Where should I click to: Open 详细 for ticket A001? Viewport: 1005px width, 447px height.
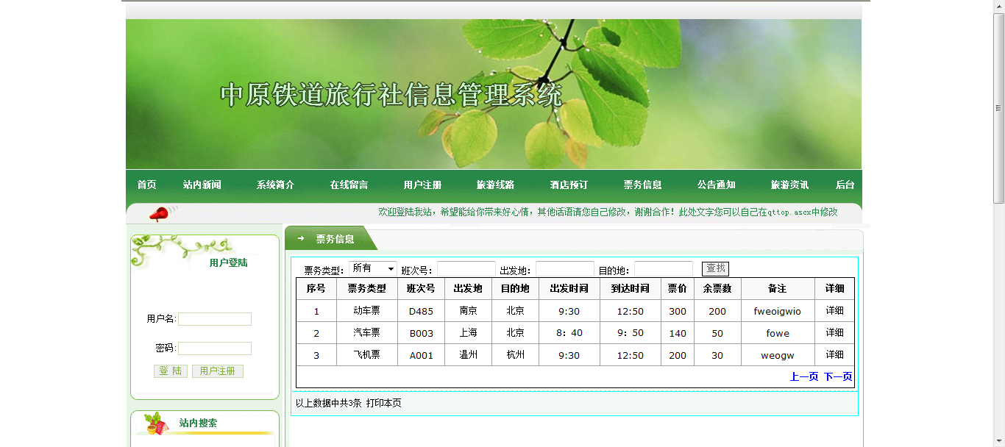834,355
